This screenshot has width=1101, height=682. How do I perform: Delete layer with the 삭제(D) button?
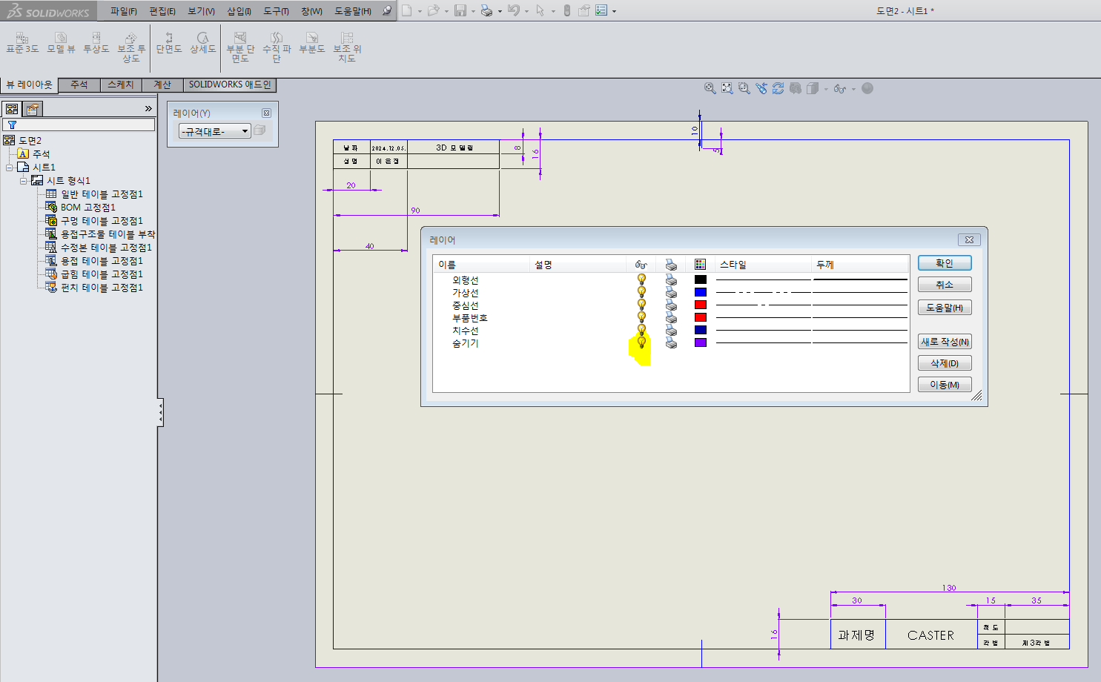(x=945, y=363)
